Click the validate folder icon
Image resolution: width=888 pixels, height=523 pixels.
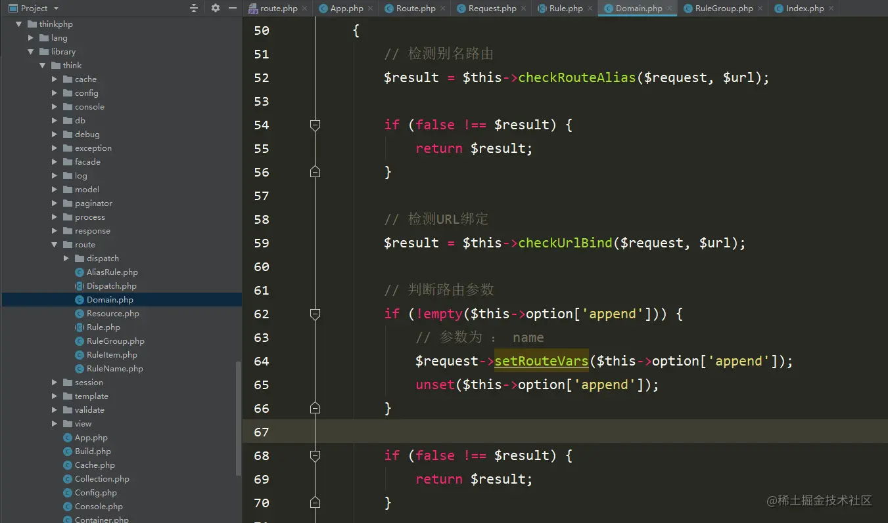click(x=68, y=410)
